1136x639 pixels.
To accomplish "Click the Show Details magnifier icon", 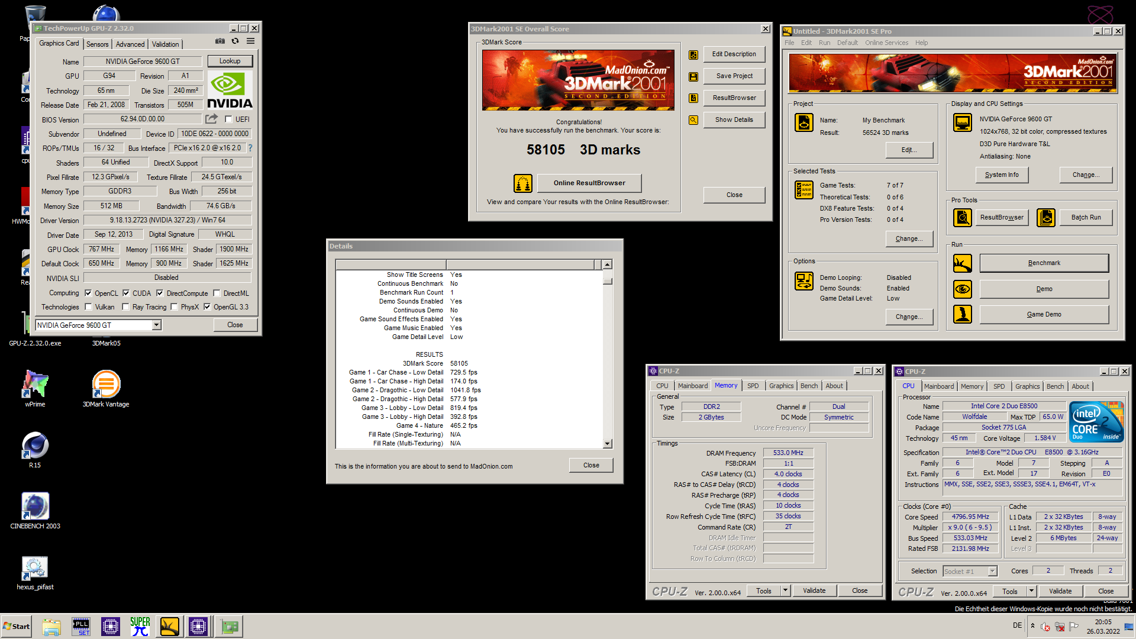I will (693, 120).
